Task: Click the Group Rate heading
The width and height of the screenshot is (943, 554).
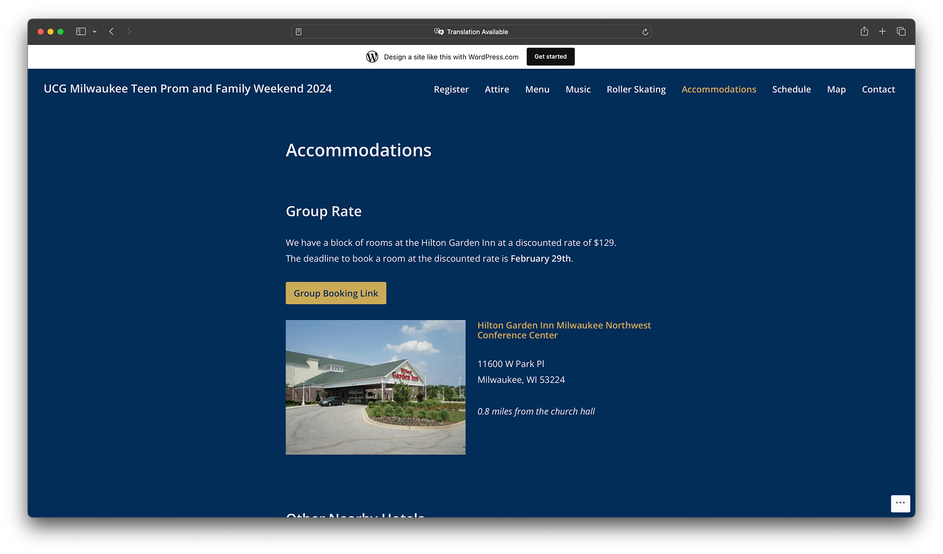Action: coord(324,211)
